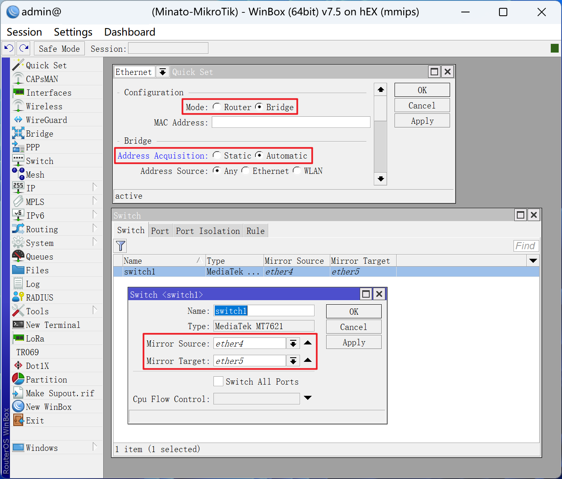Click the undo arrow in toolbar
The width and height of the screenshot is (562, 479).
point(9,48)
